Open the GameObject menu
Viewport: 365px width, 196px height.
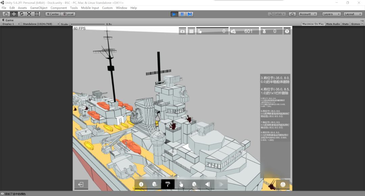tap(39, 8)
